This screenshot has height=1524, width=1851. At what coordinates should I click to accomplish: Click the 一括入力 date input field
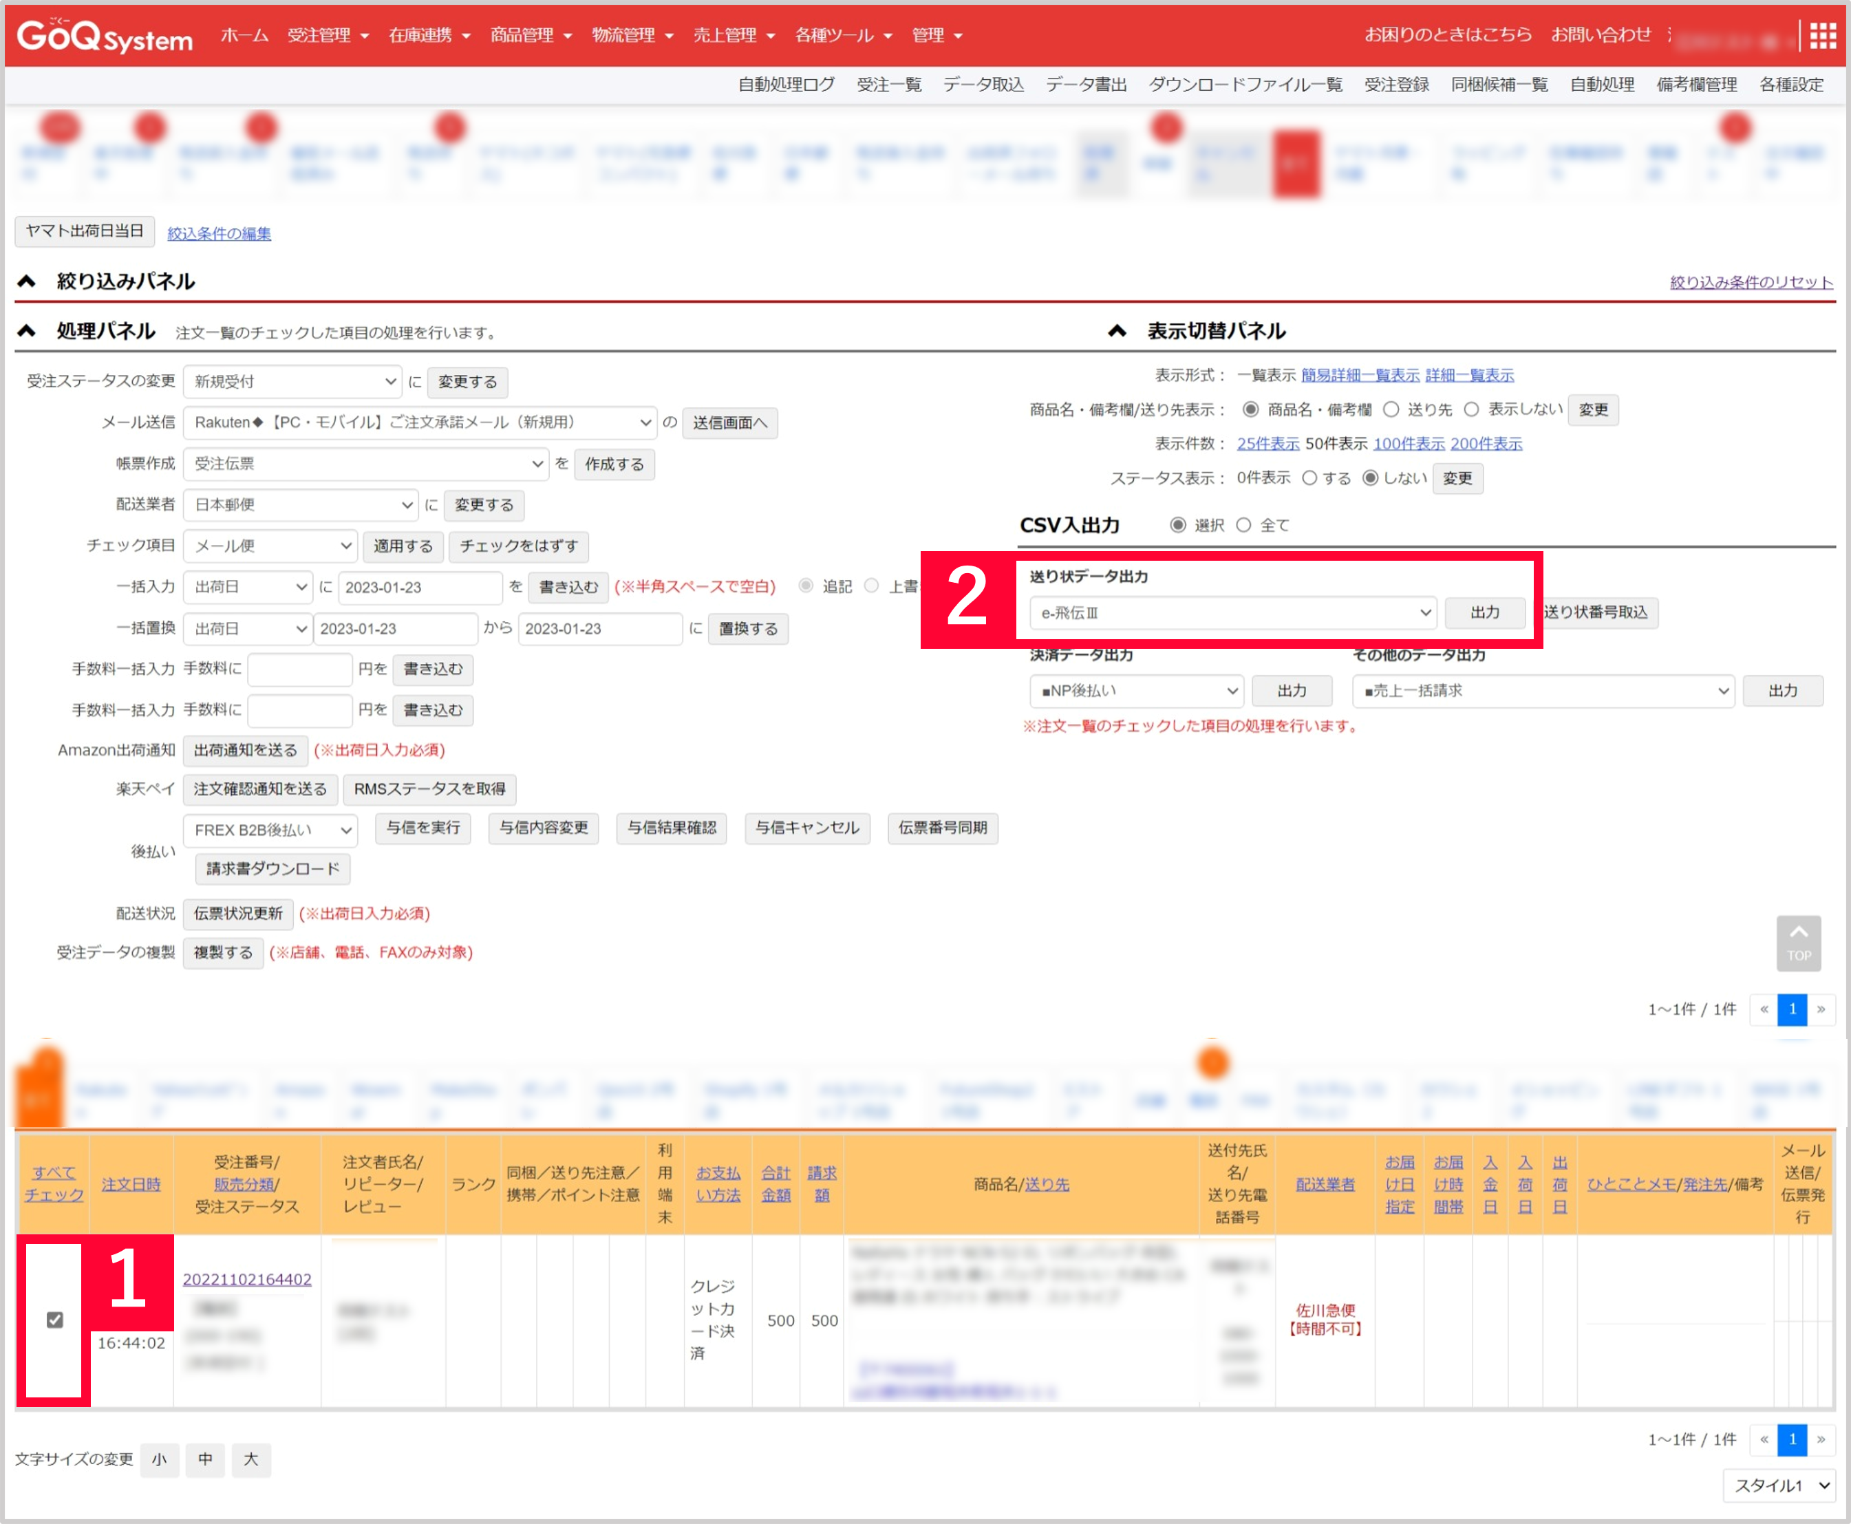(x=419, y=588)
